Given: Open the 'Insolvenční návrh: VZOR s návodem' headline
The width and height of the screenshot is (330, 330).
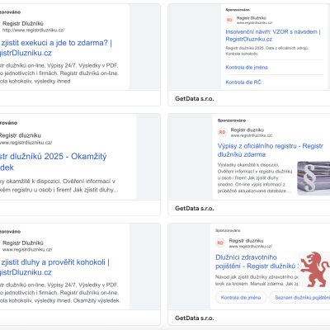Looking at the screenshot, I should pos(273,35).
